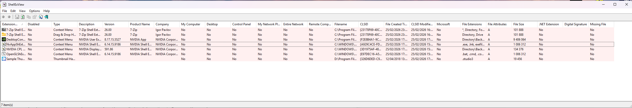Click the 'Igor Pavlov' cell in Context Menu row

tap(167, 30)
